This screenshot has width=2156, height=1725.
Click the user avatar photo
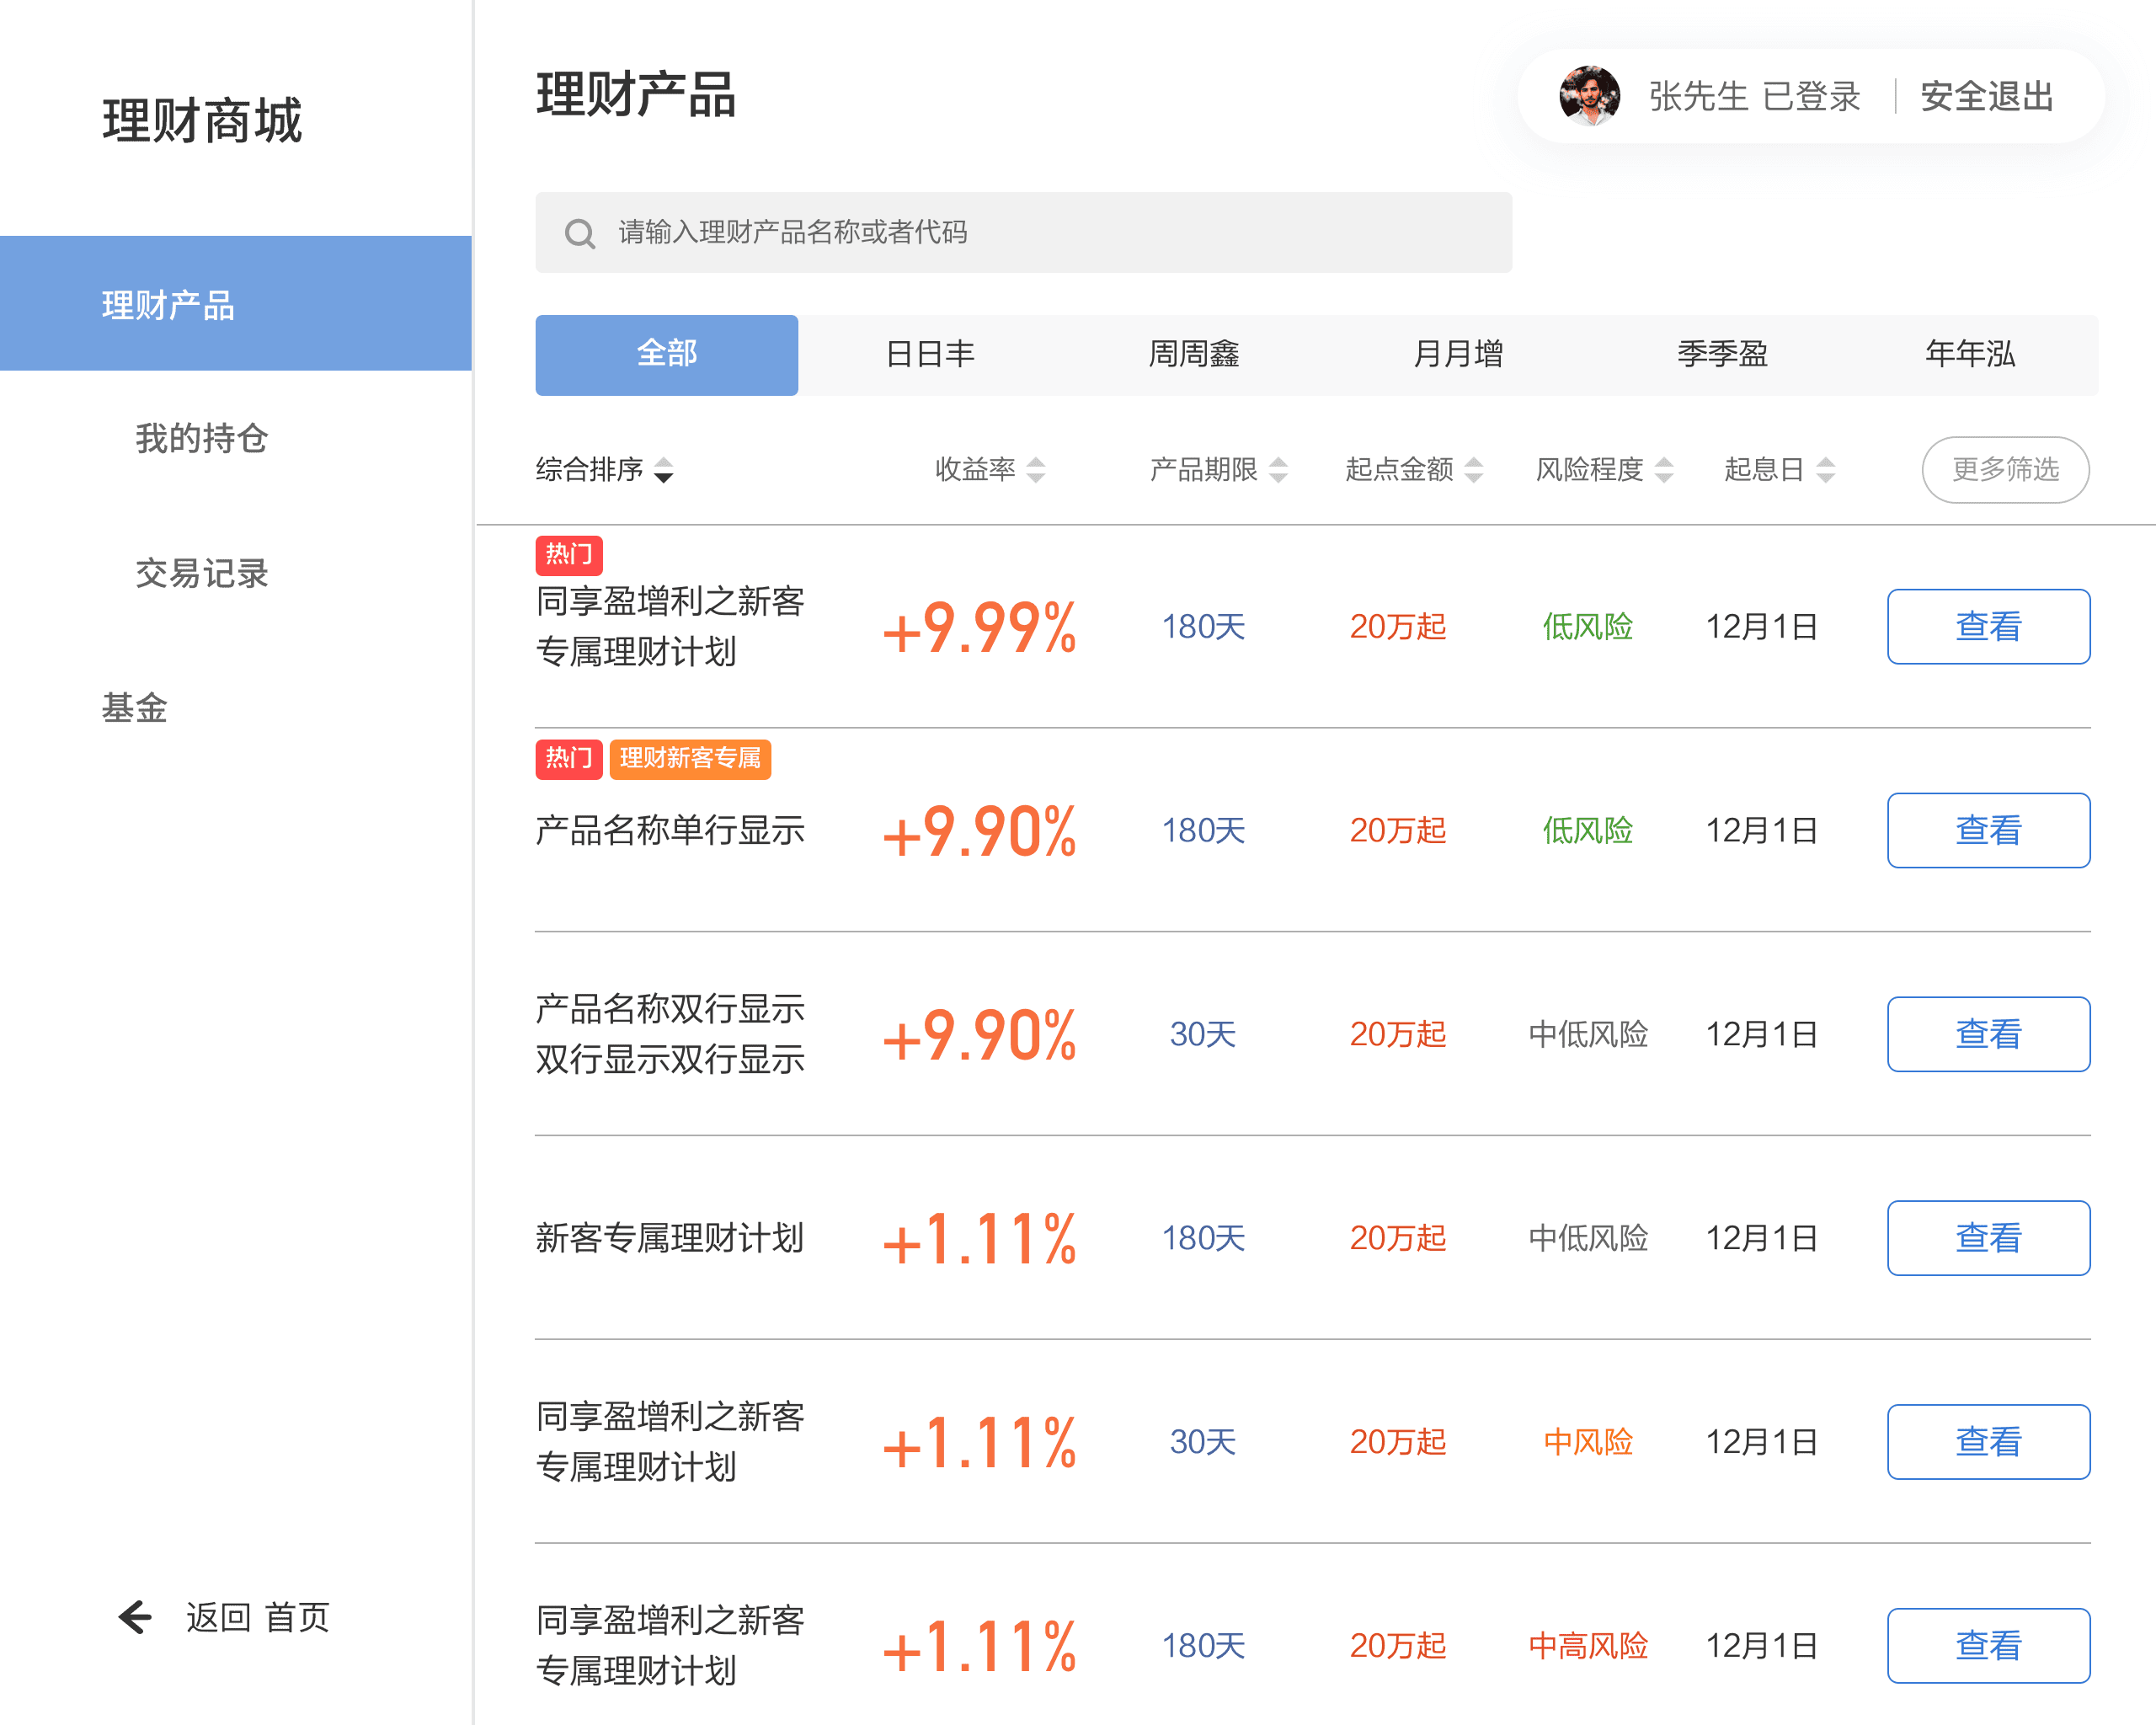coord(1589,96)
